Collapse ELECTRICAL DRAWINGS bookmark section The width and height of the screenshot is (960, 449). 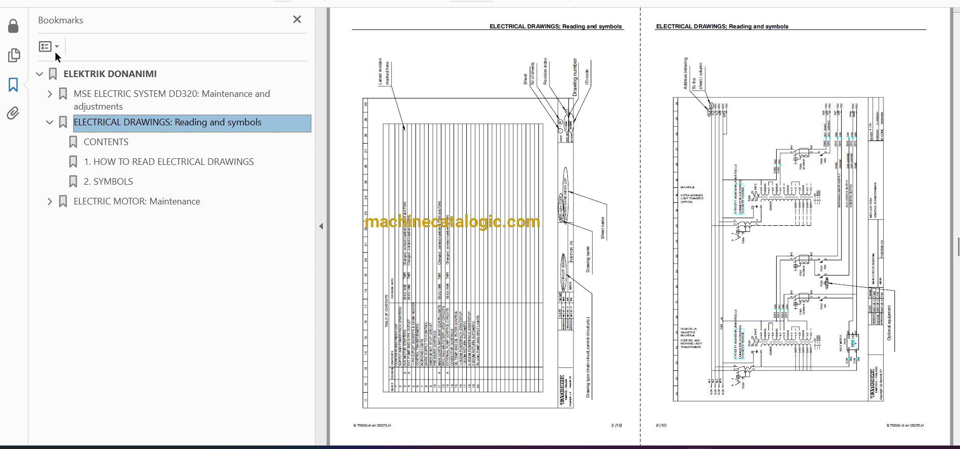click(x=50, y=122)
